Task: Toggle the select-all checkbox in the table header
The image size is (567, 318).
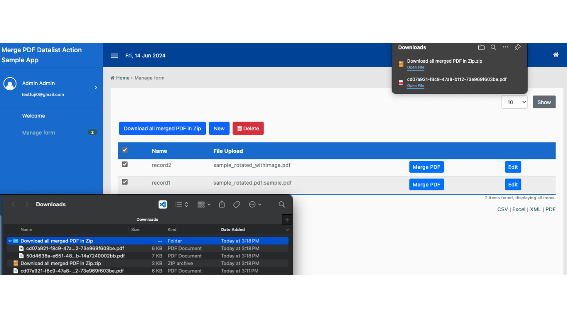Action: tap(125, 150)
